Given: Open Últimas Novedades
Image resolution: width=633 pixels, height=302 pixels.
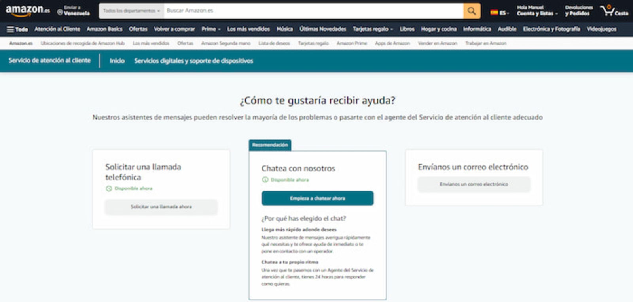Looking at the screenshot, I should 322,29.
